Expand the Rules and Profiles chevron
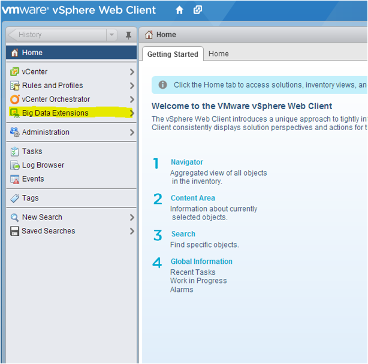This screenshot has height=364, width=368. click(132, 86)
